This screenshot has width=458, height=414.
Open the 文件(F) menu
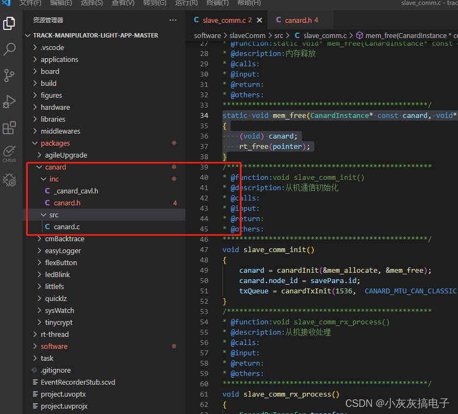pyautogui.click(x=30, y=3)
